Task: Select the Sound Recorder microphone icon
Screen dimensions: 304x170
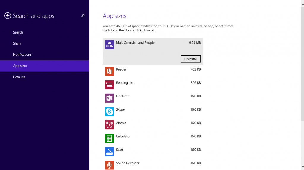Action: pyautogui.click(x=109, y=165)
